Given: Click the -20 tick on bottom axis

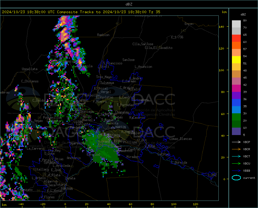Looking at the screenshot, I should click(43, 204).
